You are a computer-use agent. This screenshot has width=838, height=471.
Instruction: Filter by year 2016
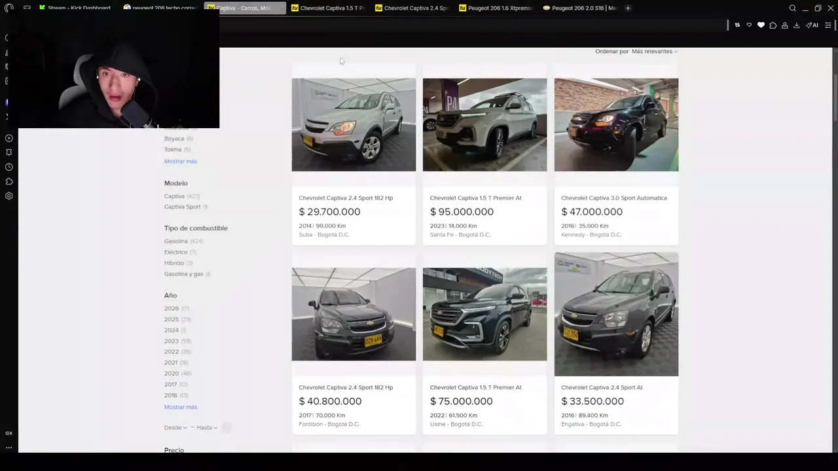176,395
